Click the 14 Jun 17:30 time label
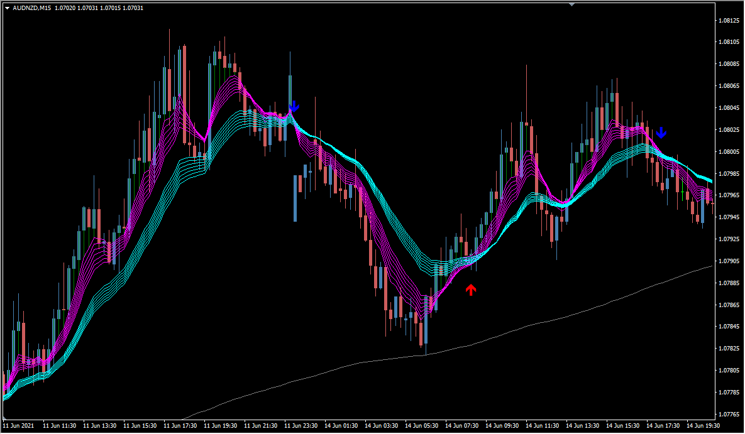Viewport: 745px width, 434px height. pos(663,426)
